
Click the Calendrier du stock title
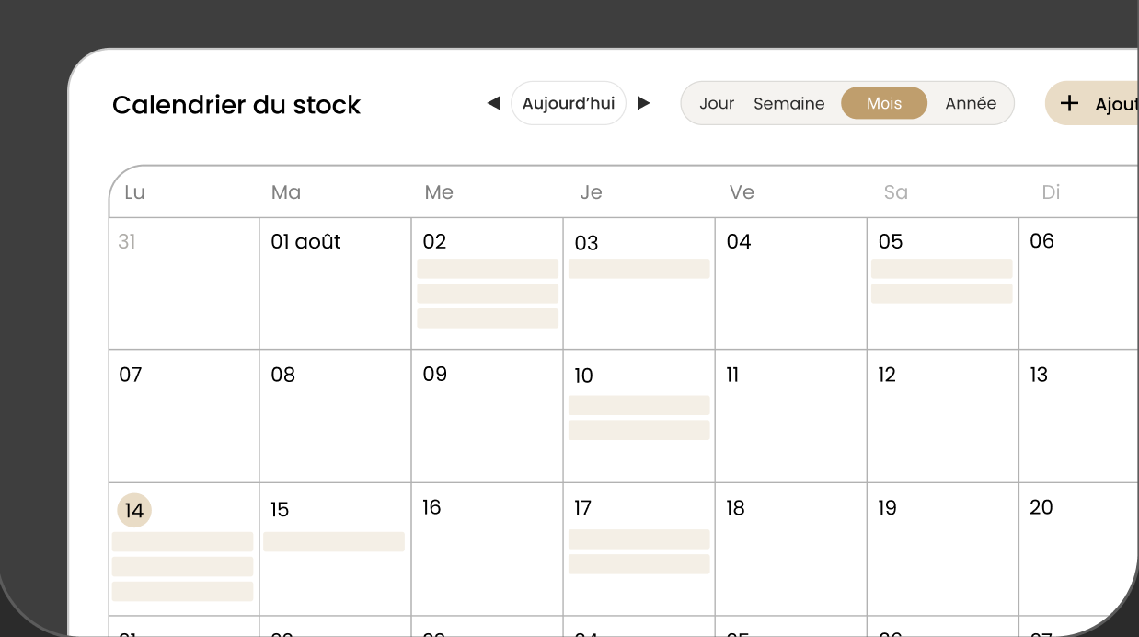click(x=236, y=105)
